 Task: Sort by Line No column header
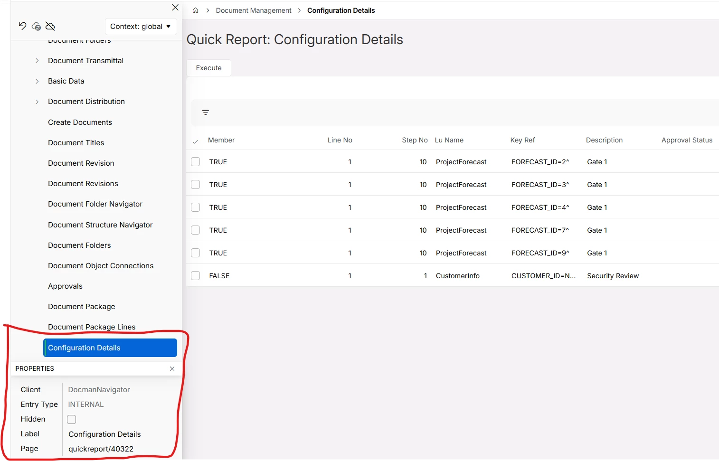(x=340, y=140)
